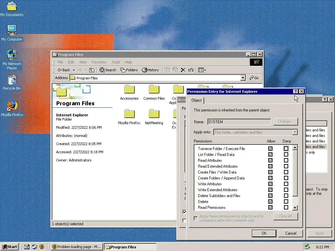Click Cancel in Permission Entry dialog
Screen dimensions: 335x251
pyautogui.click(x=291, y=233)
